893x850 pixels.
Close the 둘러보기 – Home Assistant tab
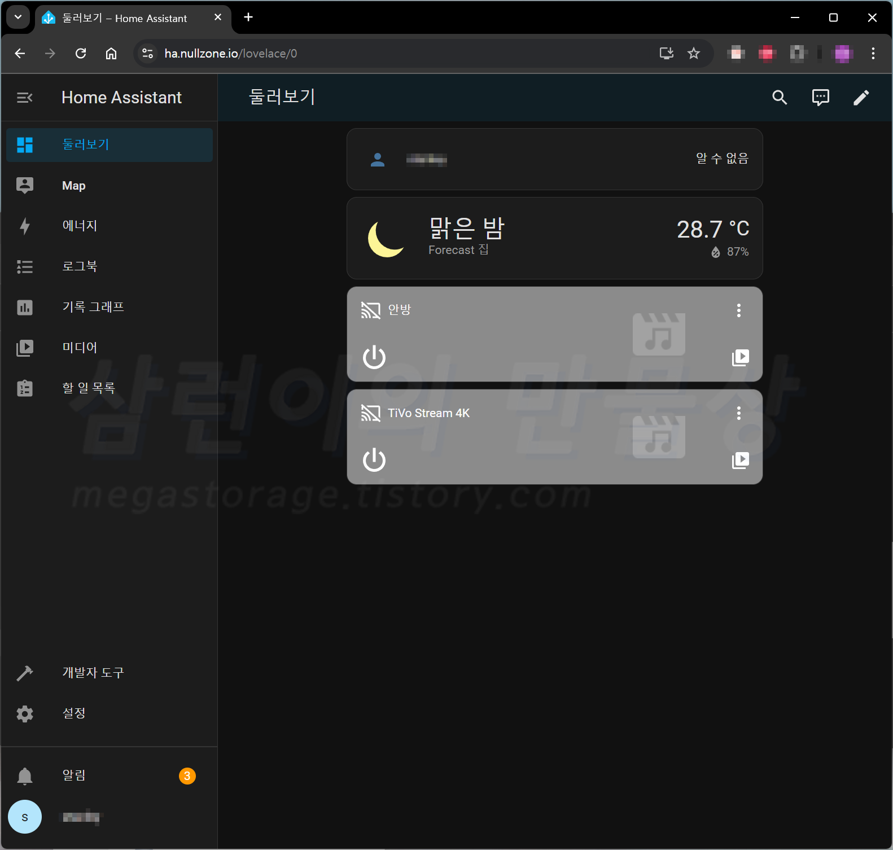[x=218, y=17]
